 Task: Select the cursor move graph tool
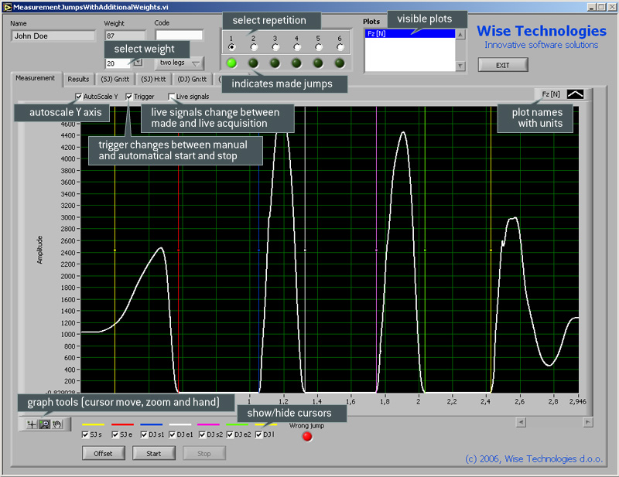32,424
